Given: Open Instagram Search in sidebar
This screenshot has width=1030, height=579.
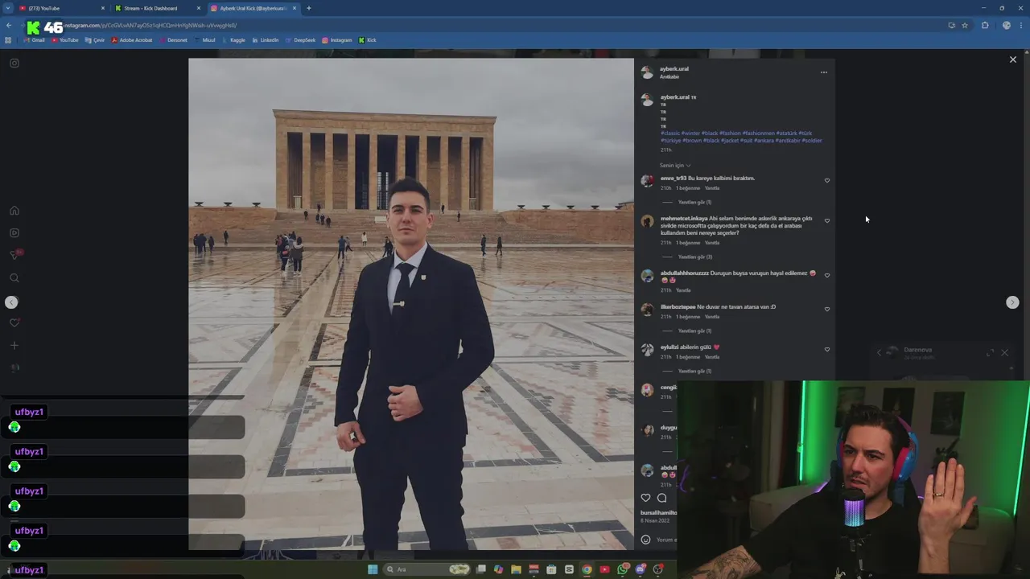Looking at the screenshot, I should [14, 278].
